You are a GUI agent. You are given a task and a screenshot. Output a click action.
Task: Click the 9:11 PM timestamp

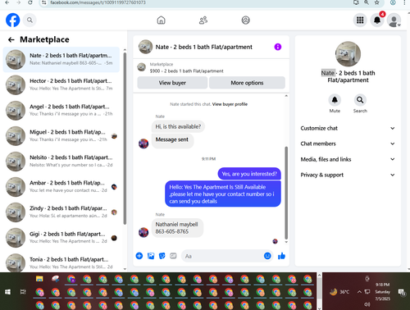[x=208, y=159]
